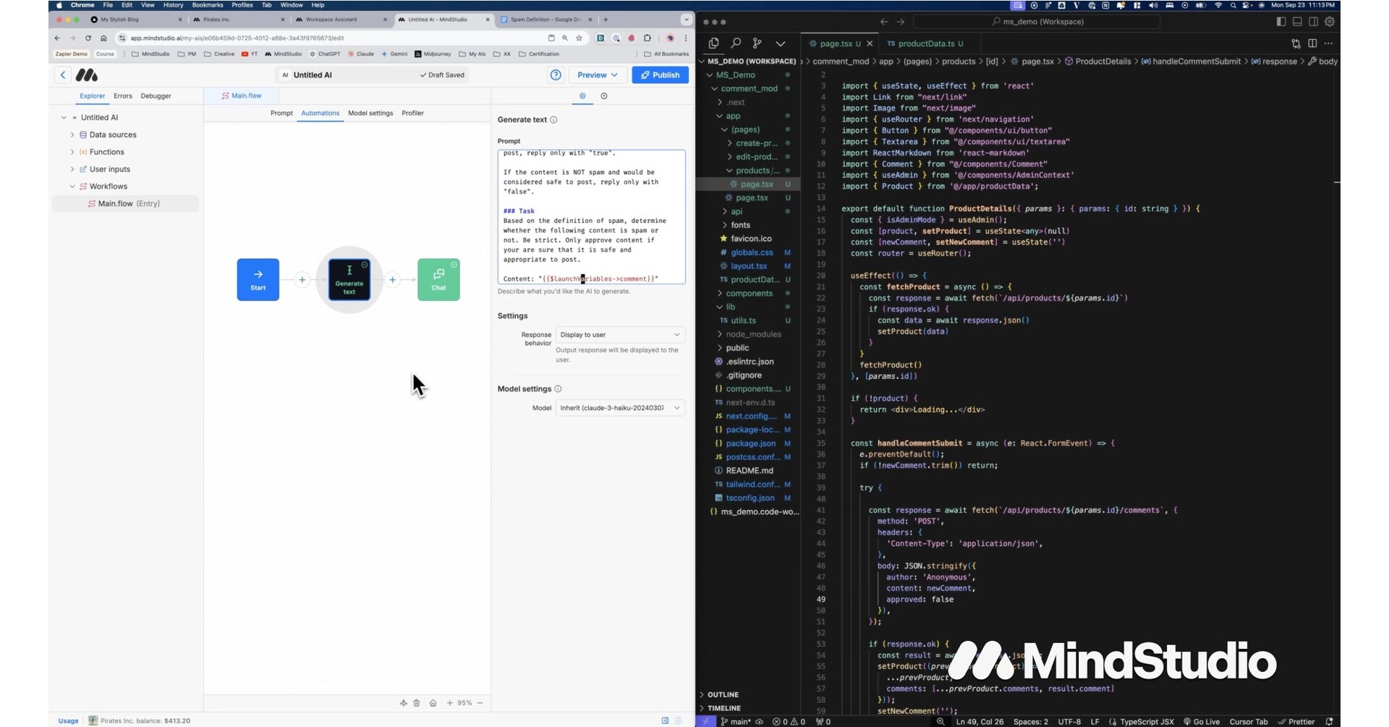The image size is (1389, 727).
Task: Toggle the secondary sidebar in VS Code
Action: (1313, 22)
